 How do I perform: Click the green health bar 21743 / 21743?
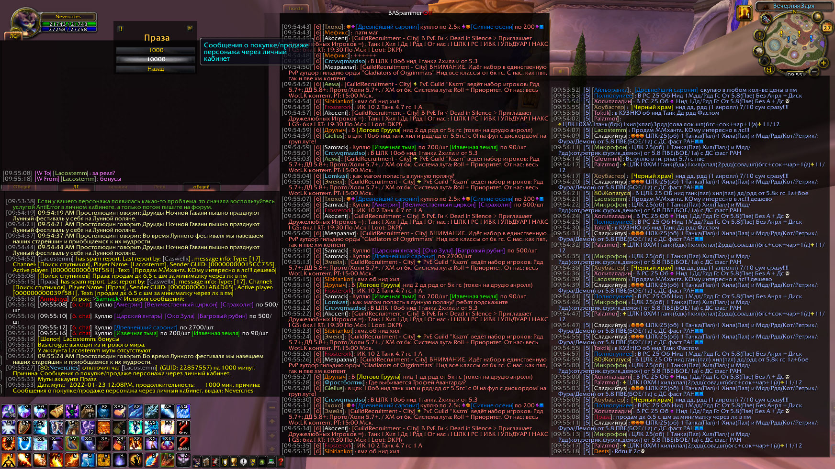pyautogui.click(x=68, y=24)
